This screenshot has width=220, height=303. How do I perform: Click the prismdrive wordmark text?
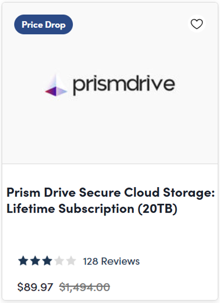(x=124, y=85)
